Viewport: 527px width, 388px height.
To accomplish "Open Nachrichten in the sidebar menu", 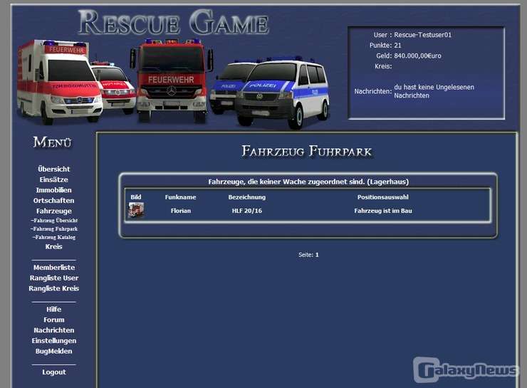I will tap(54, 330).
